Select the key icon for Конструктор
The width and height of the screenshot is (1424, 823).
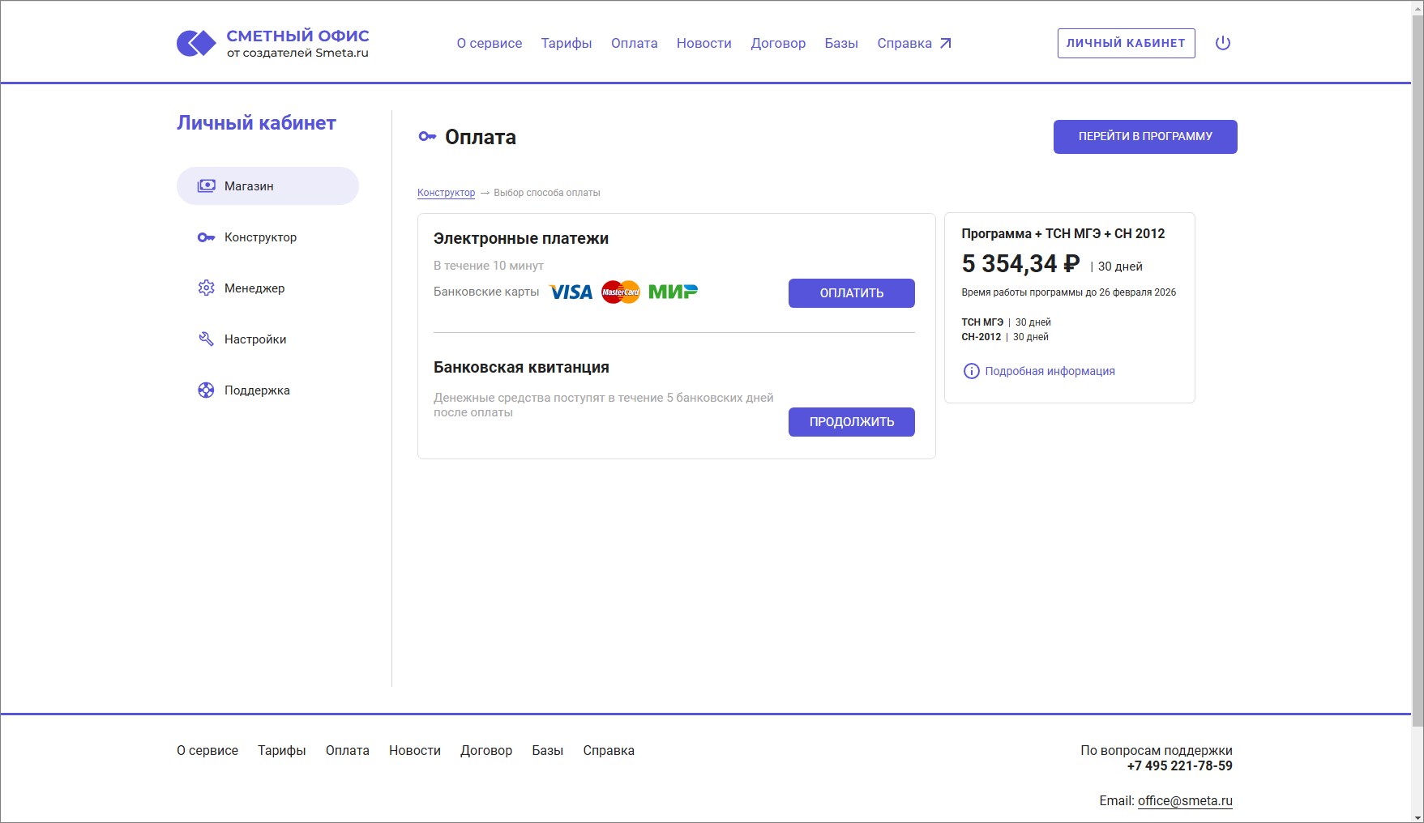point(206,237)
